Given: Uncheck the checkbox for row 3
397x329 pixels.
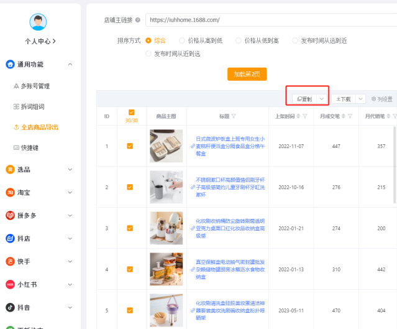Looking at the screenshot, I should (130, 228).
